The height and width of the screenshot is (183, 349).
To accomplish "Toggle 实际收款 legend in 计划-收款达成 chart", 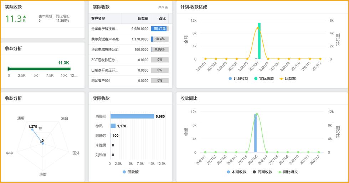I will (264, 78).
